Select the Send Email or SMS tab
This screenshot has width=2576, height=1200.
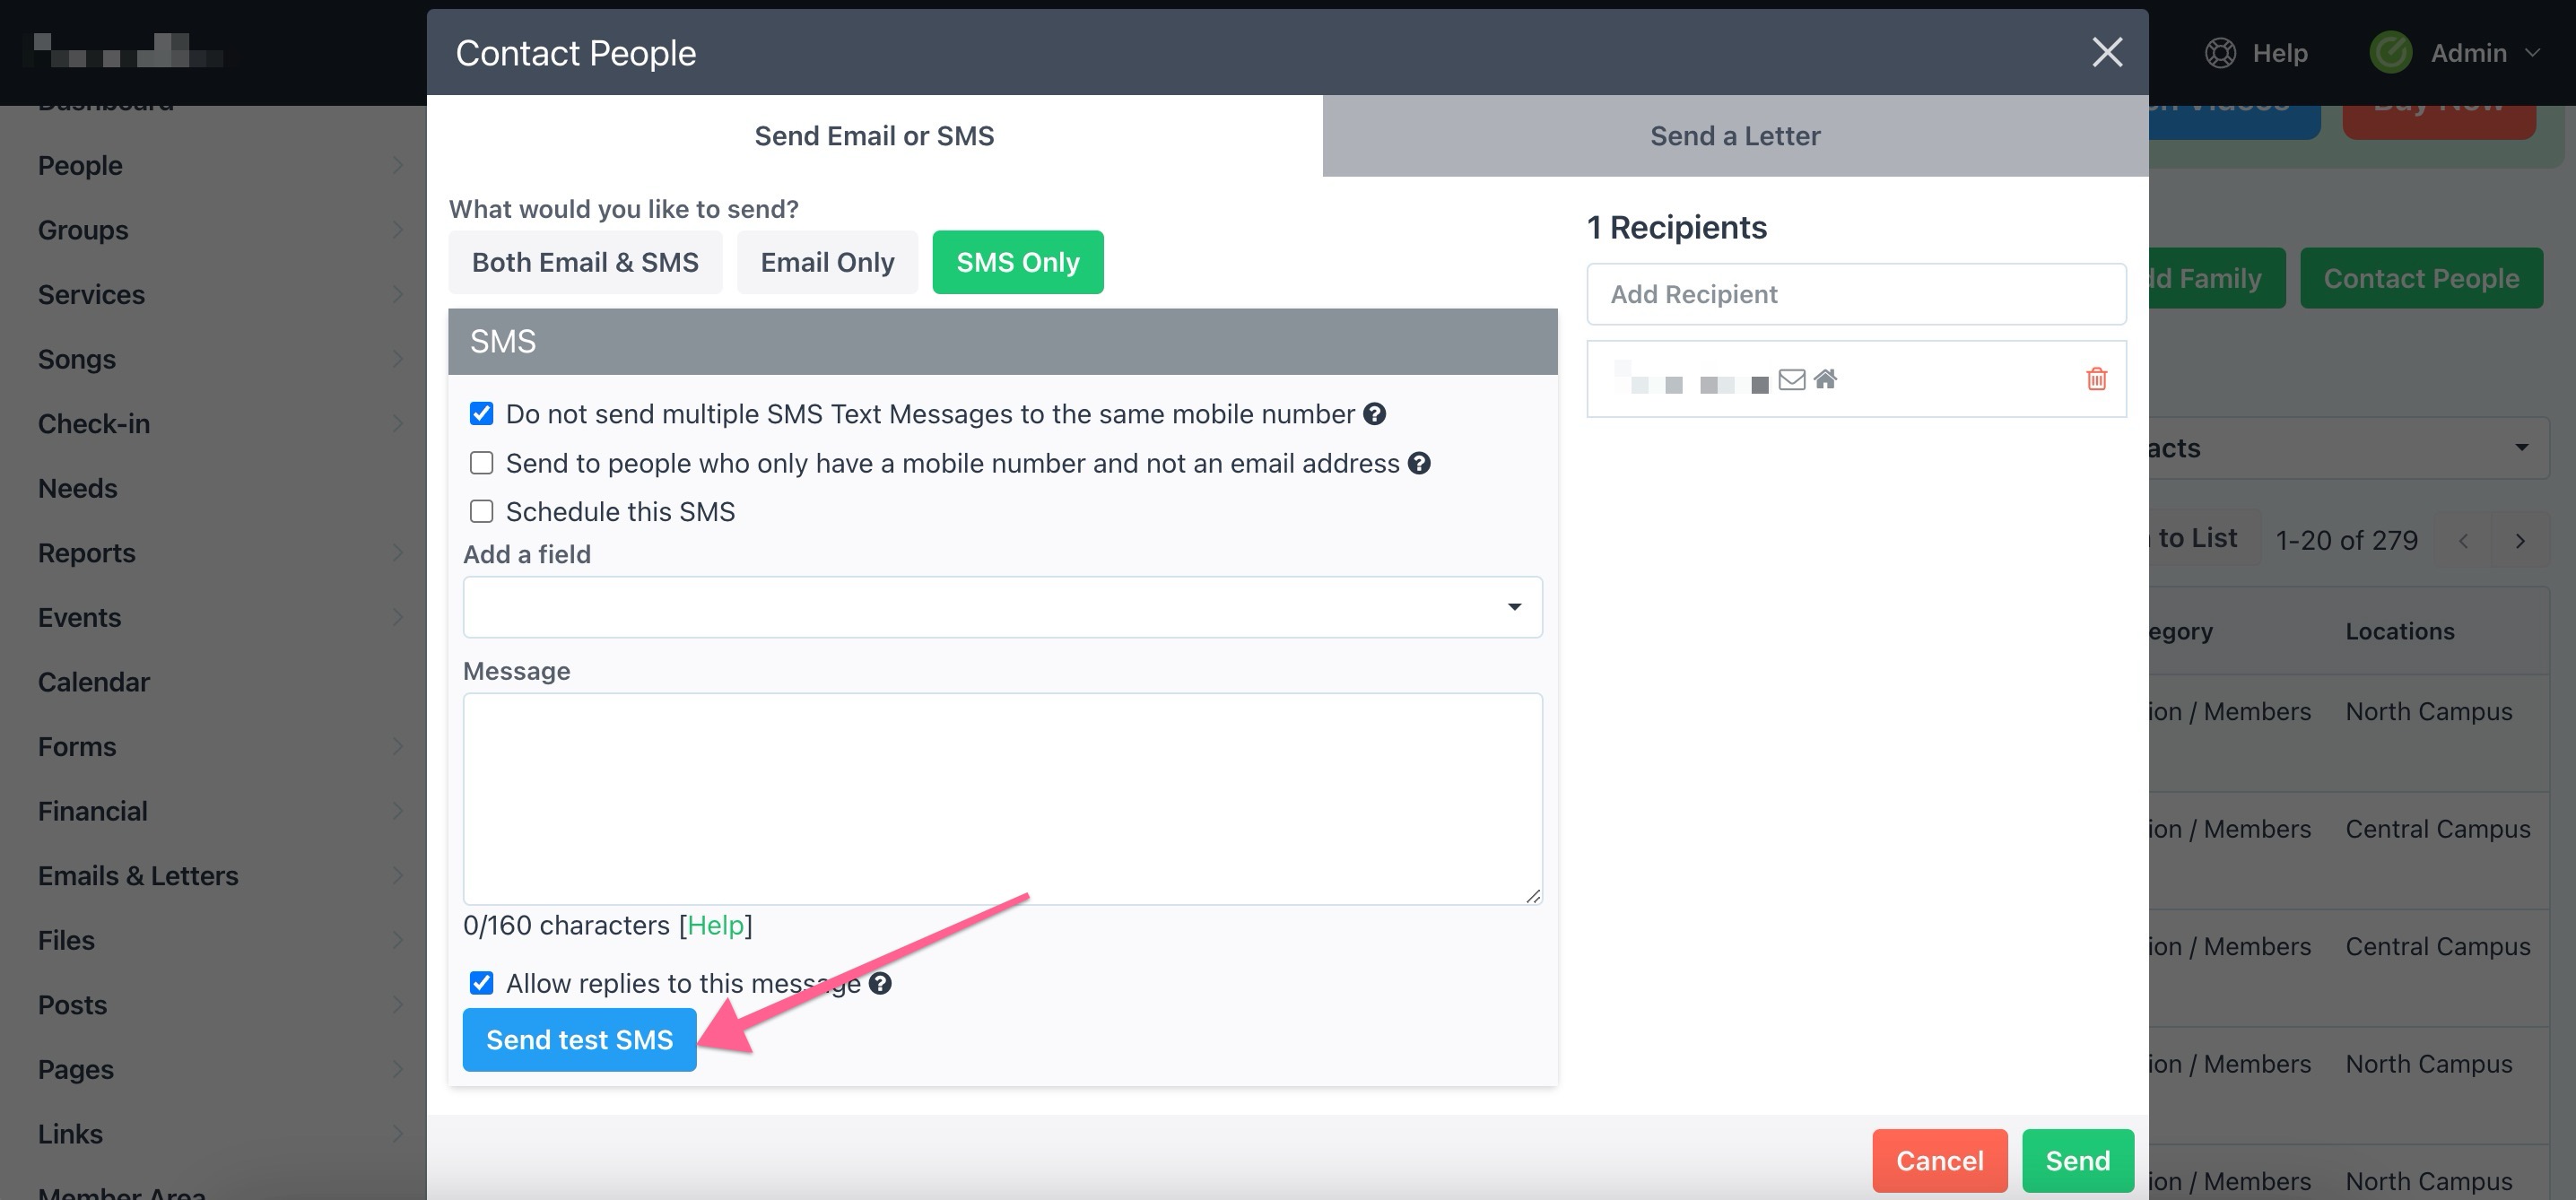click(873, 135)
